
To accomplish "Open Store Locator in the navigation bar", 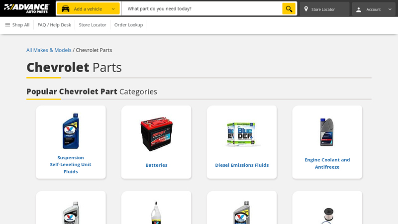I will 93,25.
